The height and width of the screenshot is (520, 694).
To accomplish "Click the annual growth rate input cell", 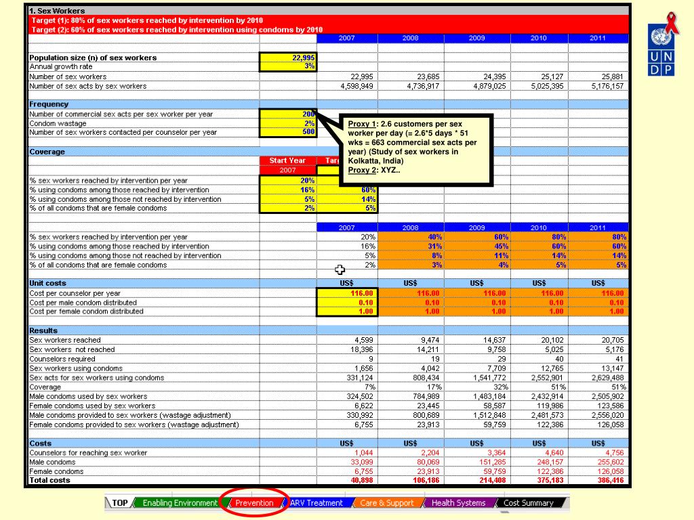I will point(287,67).
